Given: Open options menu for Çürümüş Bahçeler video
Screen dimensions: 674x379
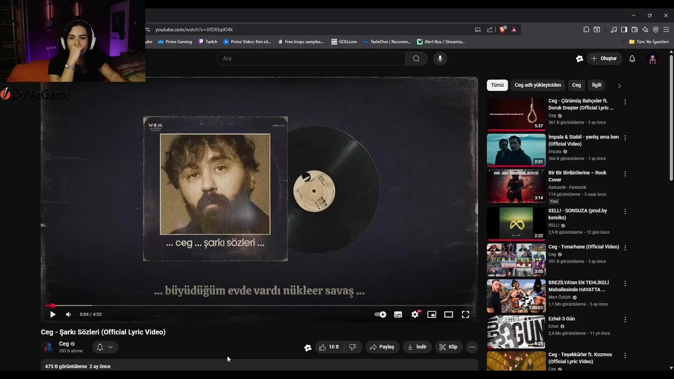Looking at the screenshot, I should pos(625,102).
